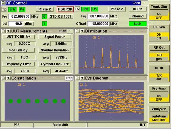Open the UUT Measurements dropdown arrow
Screen dimensions: 172x129
pos(8,31)
